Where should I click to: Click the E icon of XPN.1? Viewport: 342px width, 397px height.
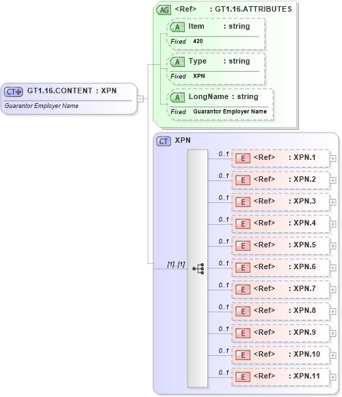coord(243,159)
